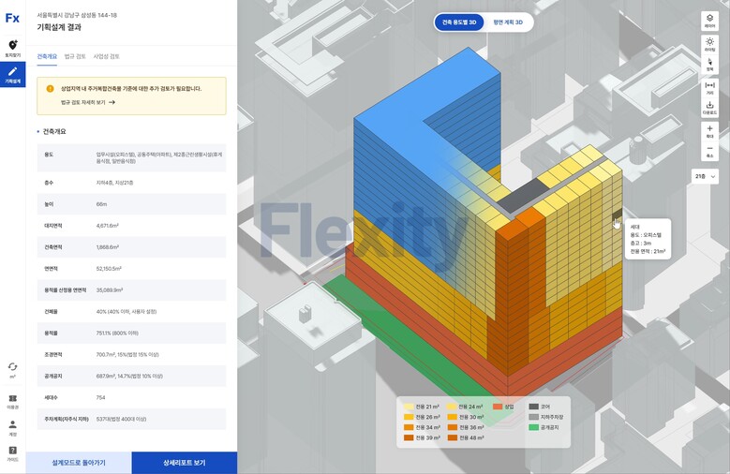Select the 거리 distance measure tool
730x474 pixels.
point(709,88)
